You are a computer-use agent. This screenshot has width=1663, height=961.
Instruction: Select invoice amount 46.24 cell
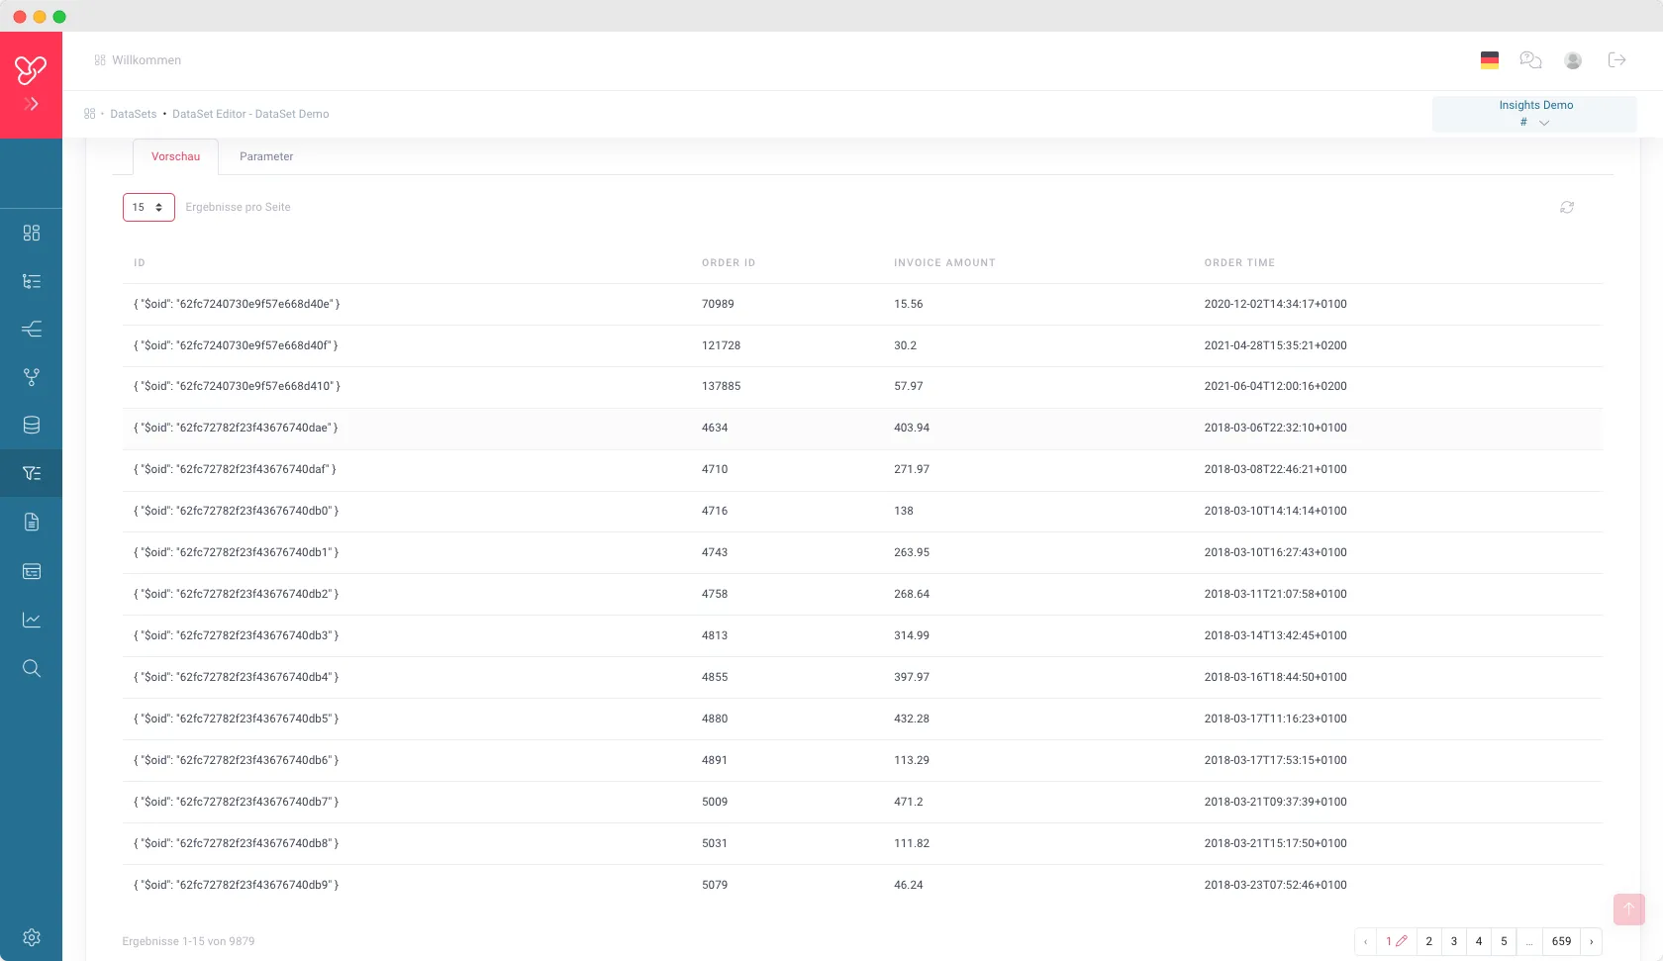click(908, 885)
